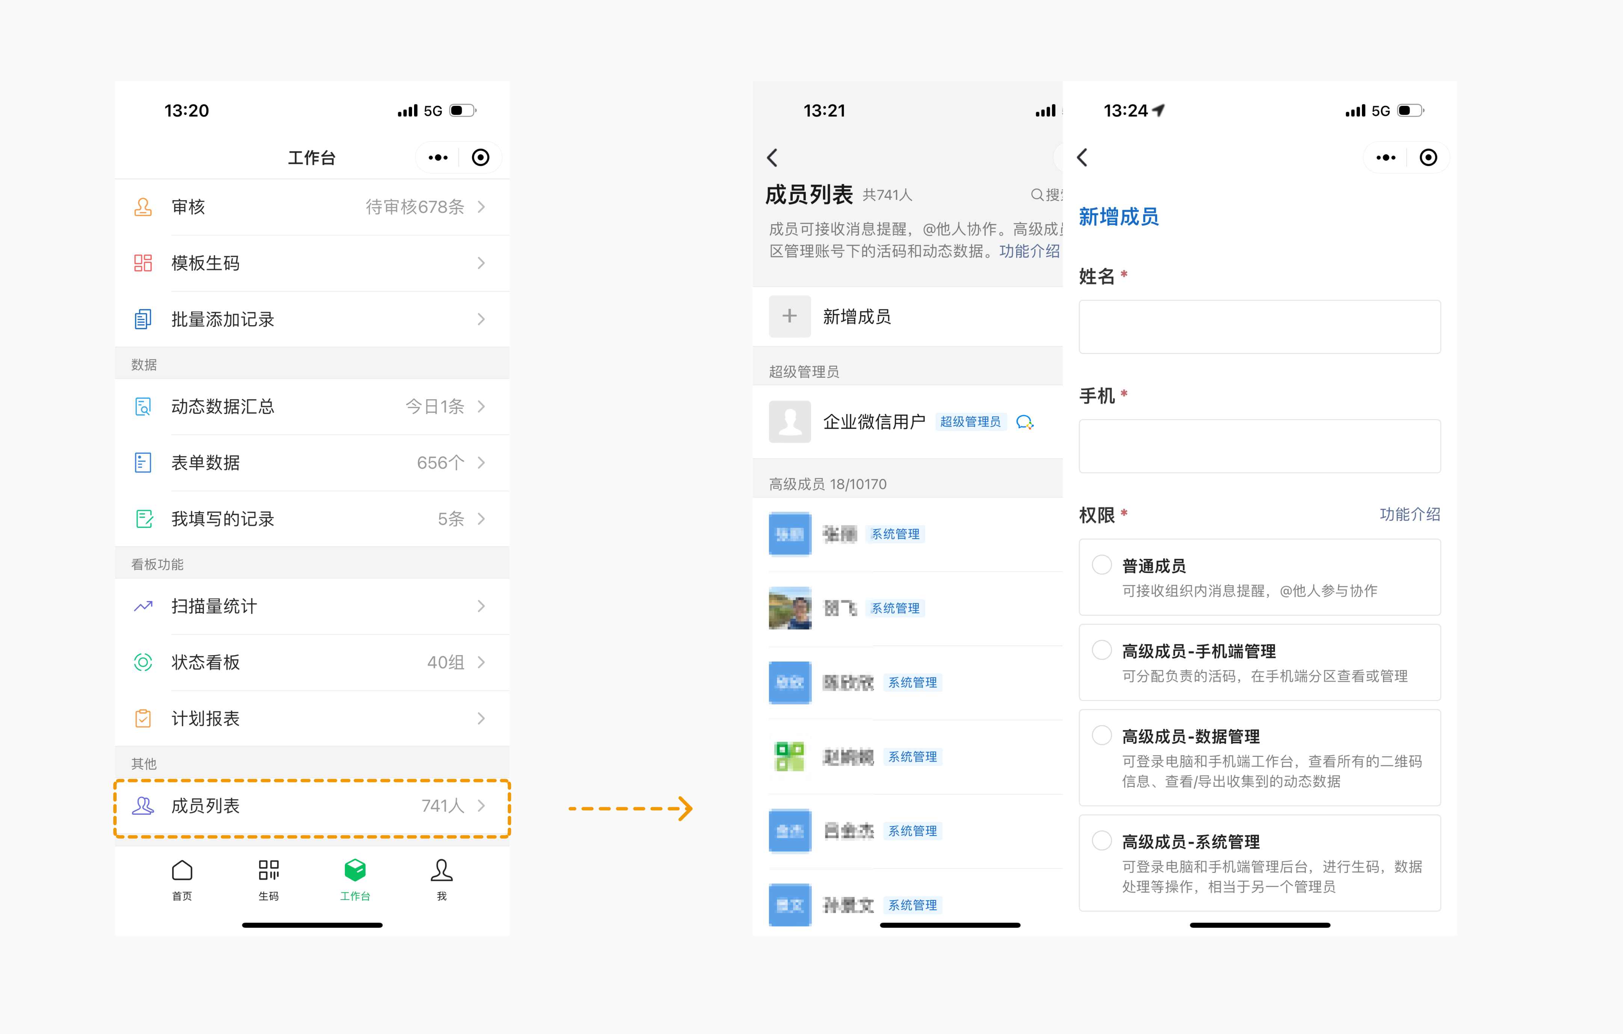This screenshot has height=1034, width=1623.
Task: Switch to the 生码 bottom tab
Action: pos(268,879)
